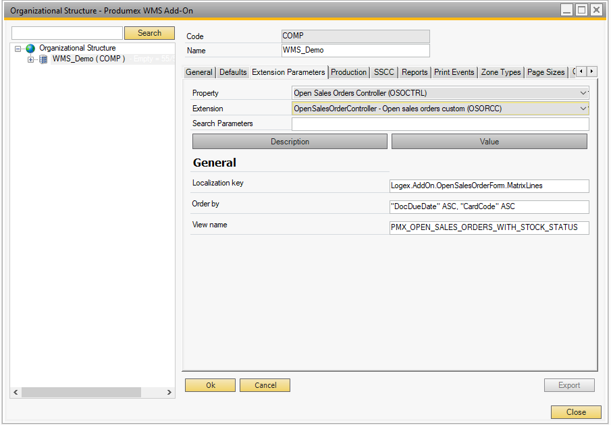Click the globe icon for Organizational Structure
611x425 pixels.
point(30,49)
